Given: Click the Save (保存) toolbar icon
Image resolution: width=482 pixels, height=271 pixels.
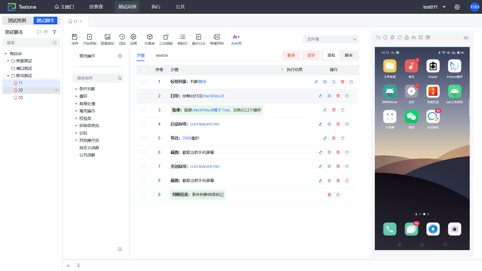Looking at the screenshot, I should tap(75, 37).
